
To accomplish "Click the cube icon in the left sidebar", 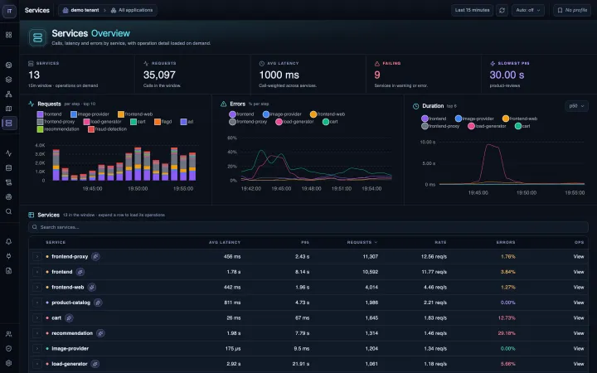I will (x=9, y=65).
